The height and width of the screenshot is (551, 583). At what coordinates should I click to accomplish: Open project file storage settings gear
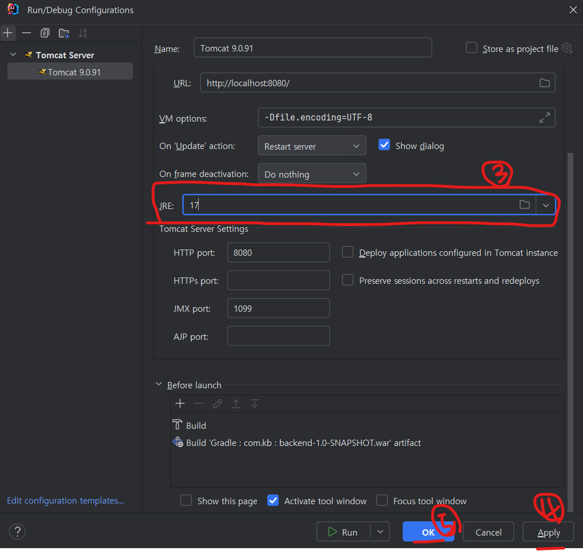click(x=567, y=48)
